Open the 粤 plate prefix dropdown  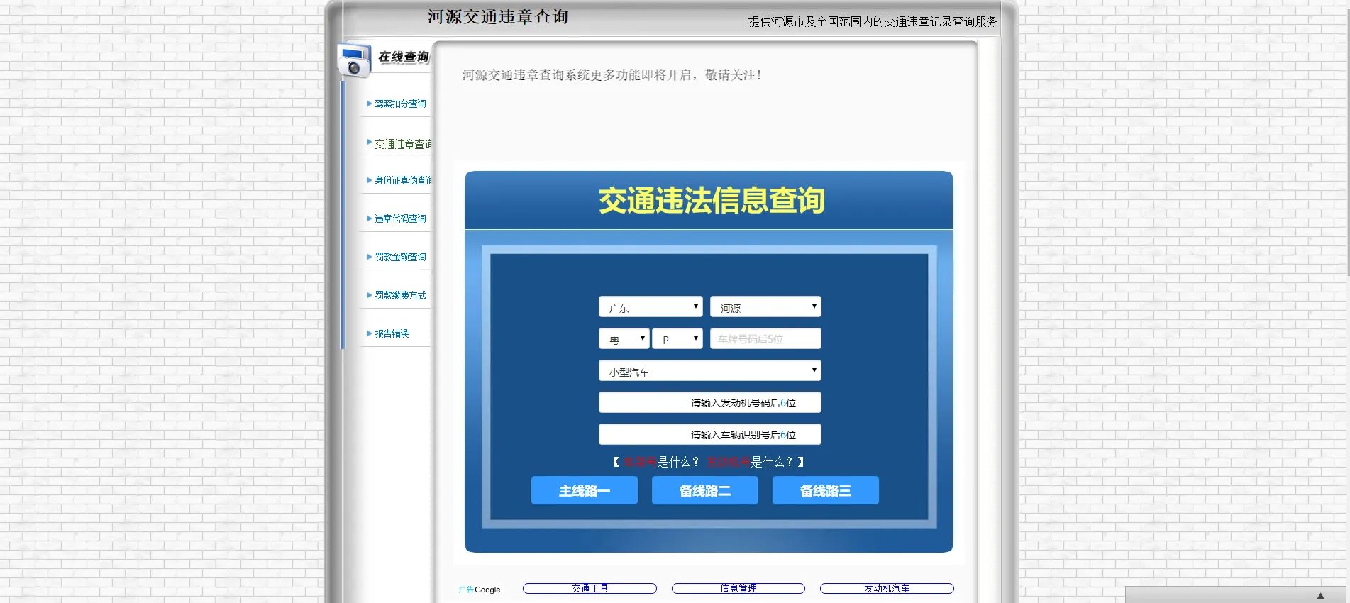tap(624, 338)
